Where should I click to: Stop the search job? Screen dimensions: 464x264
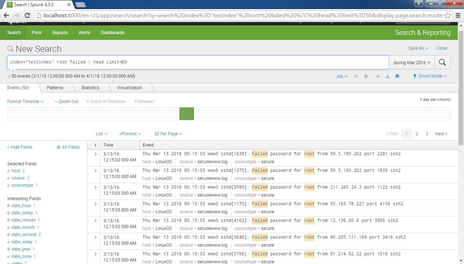pos(366,76)
